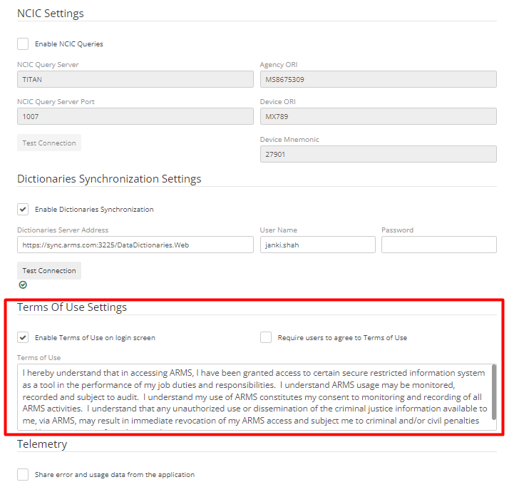Image resolution: width=509 pixels, height=492 pixels.
Task: Click the Enable NCIC Queries label
Action: 69,43
